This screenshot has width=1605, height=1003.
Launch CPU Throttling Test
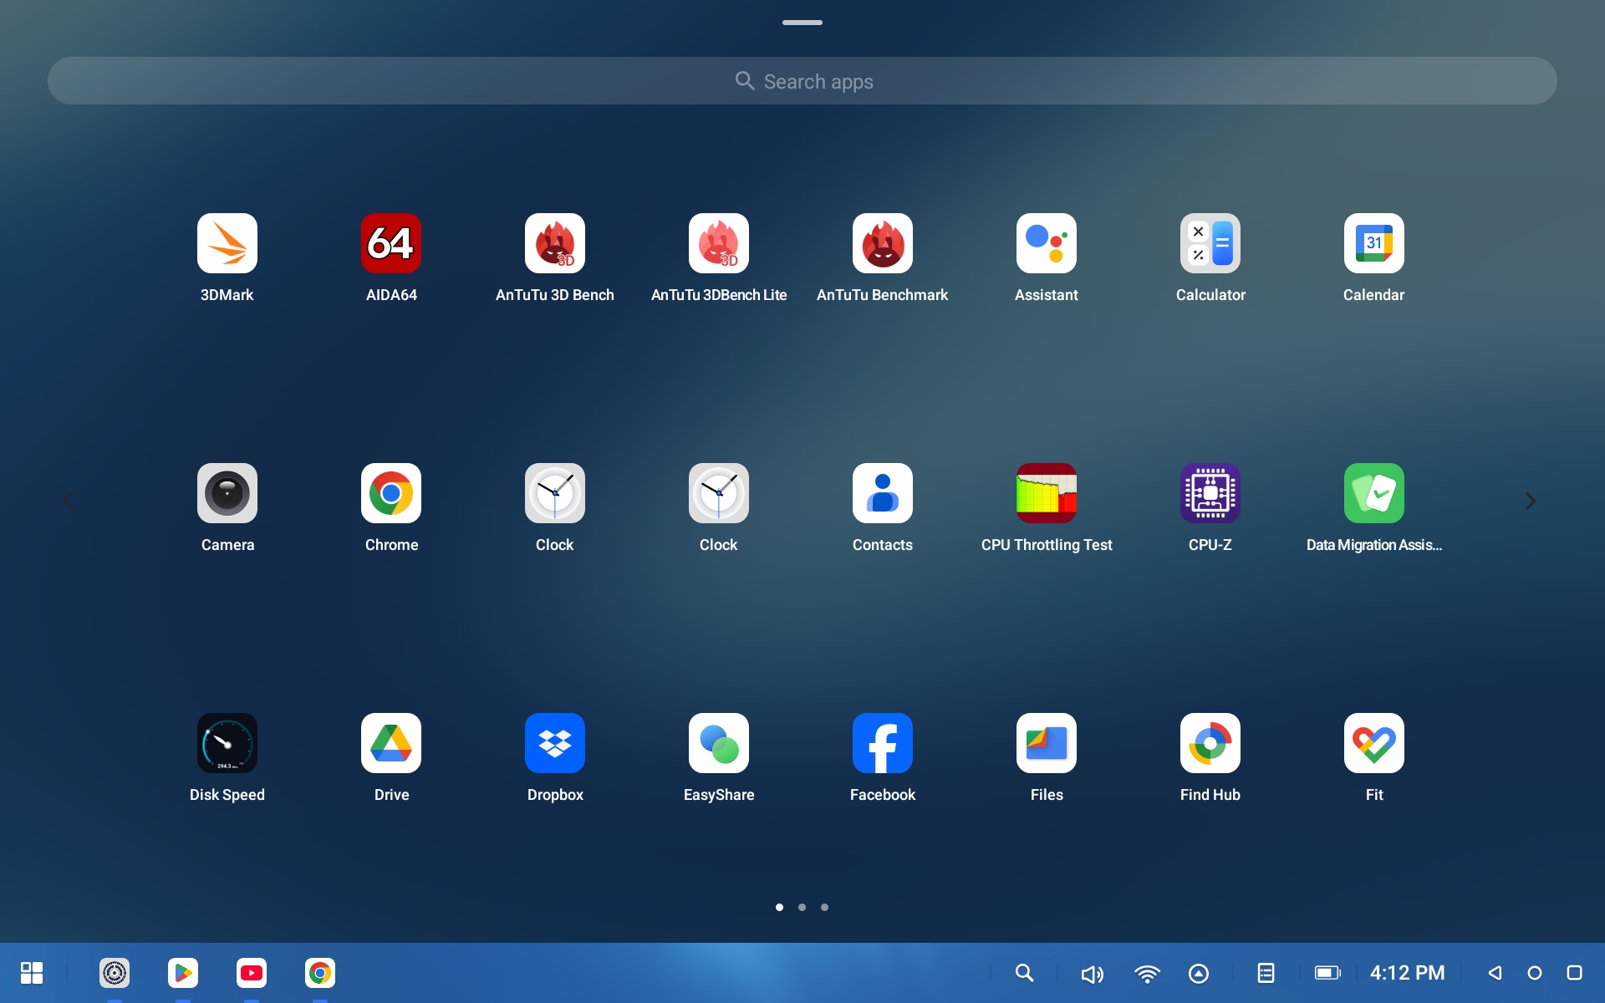tap(1047, 493)
